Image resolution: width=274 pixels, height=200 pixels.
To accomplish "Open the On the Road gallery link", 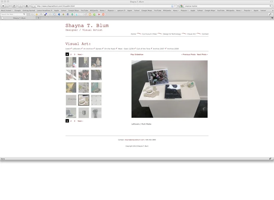I will point(109,49).
